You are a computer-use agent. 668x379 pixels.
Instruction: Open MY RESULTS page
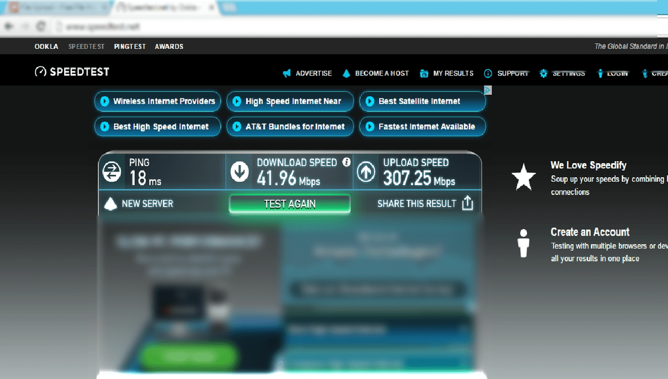[x=453, y=73]
